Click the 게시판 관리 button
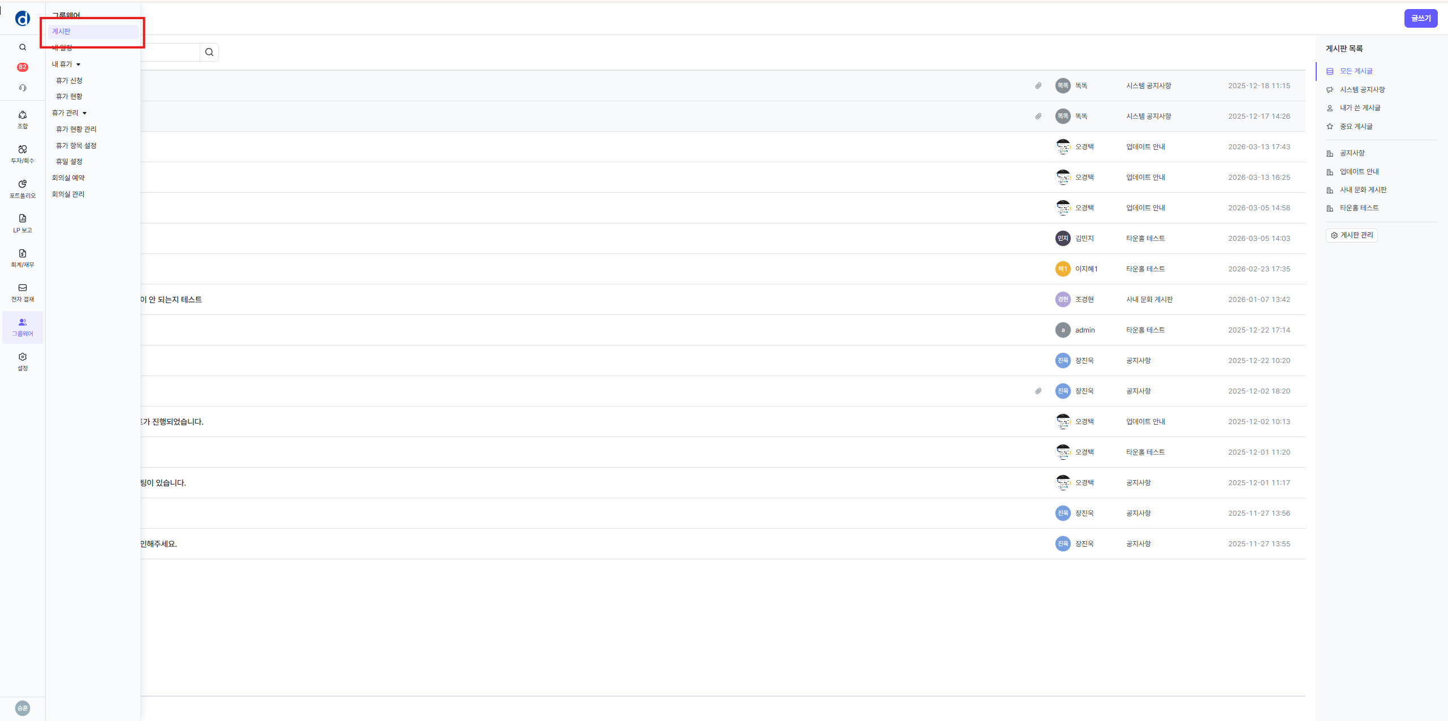The image size is (1448, 721). 1352,235
